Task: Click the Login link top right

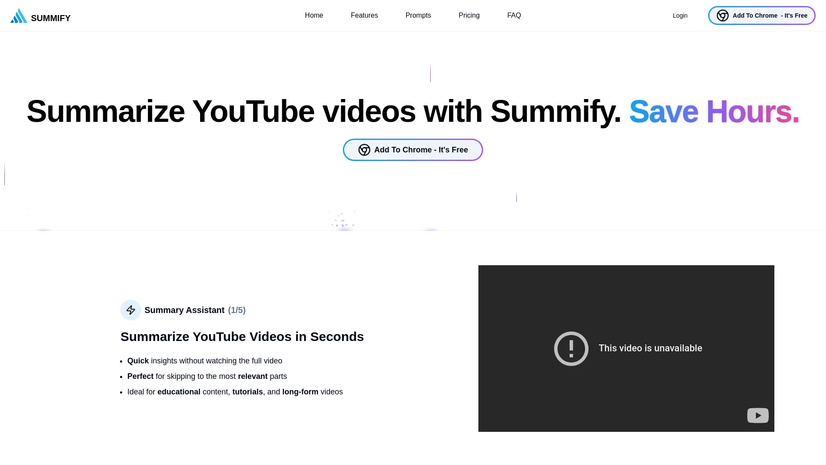Action: click(x=680, y=15)
